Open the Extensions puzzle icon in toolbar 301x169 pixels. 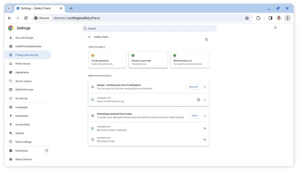[x=258, y=18]
